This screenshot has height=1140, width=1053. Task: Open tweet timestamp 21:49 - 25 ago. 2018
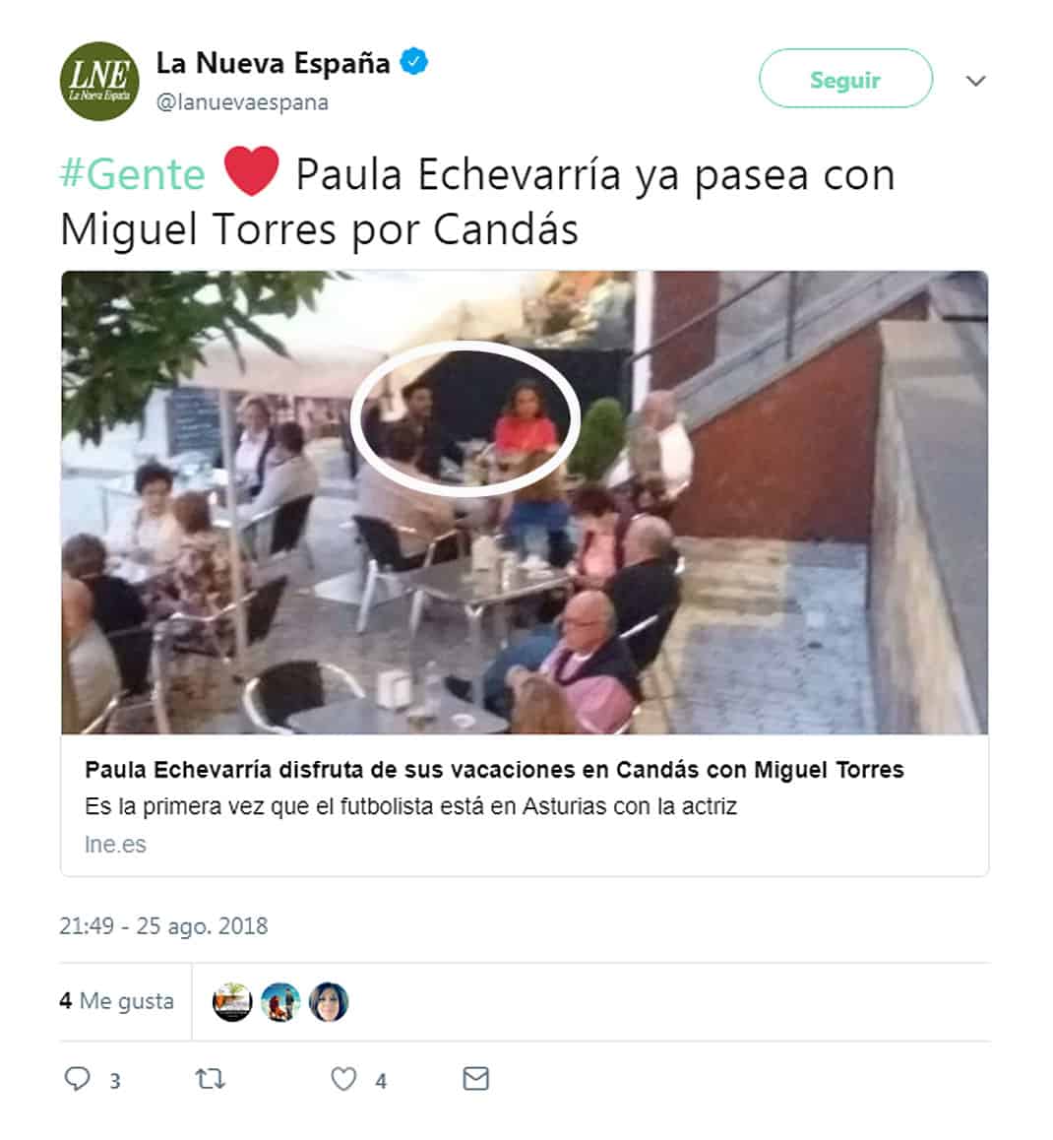(x=163, y=926)
